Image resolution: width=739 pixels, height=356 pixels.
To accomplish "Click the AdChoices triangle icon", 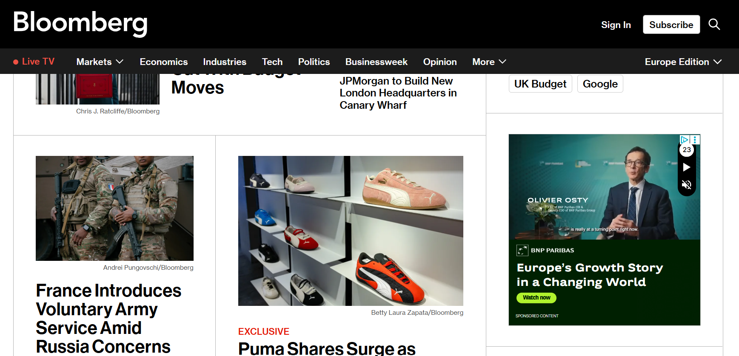I will coord(685,139).
